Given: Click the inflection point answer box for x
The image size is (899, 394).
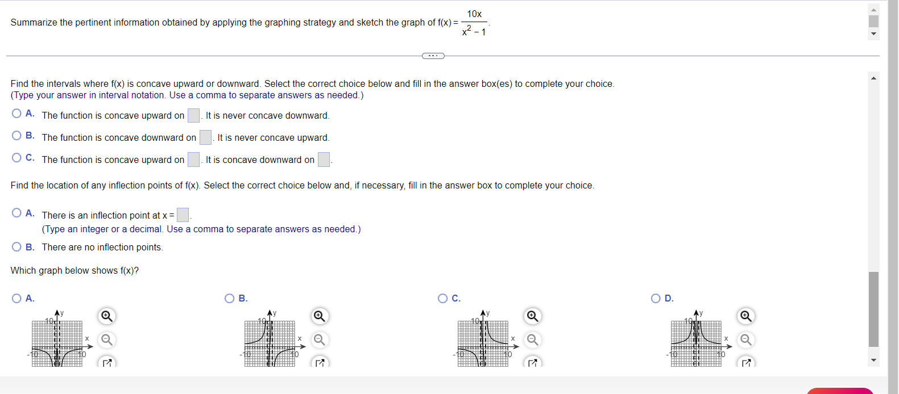Looking at the screenshot, I should tap(183, 214).
